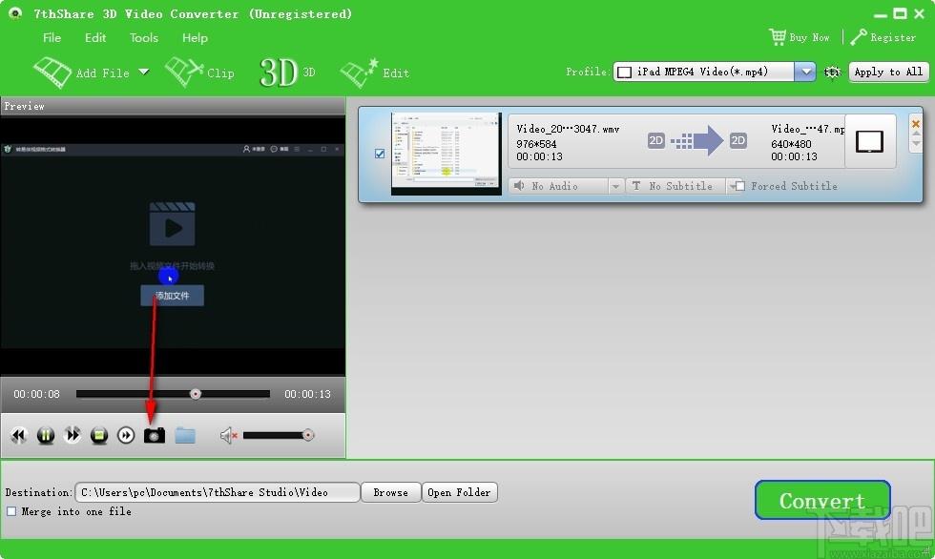935x559 pixels.
Task: Click the 7thShare app logo icon
Action: point(15,13)
